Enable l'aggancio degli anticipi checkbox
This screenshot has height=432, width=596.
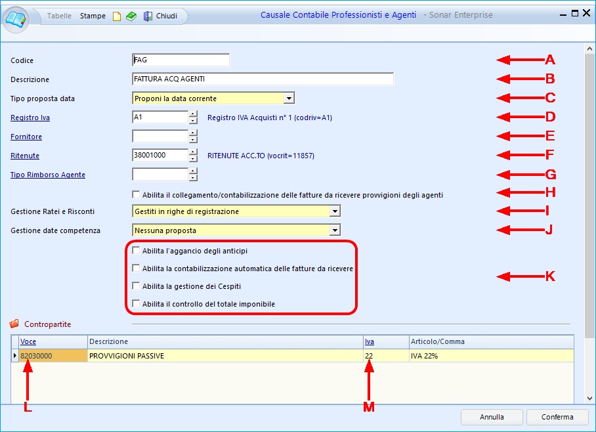pyautogui.click(x=136, y=251)
